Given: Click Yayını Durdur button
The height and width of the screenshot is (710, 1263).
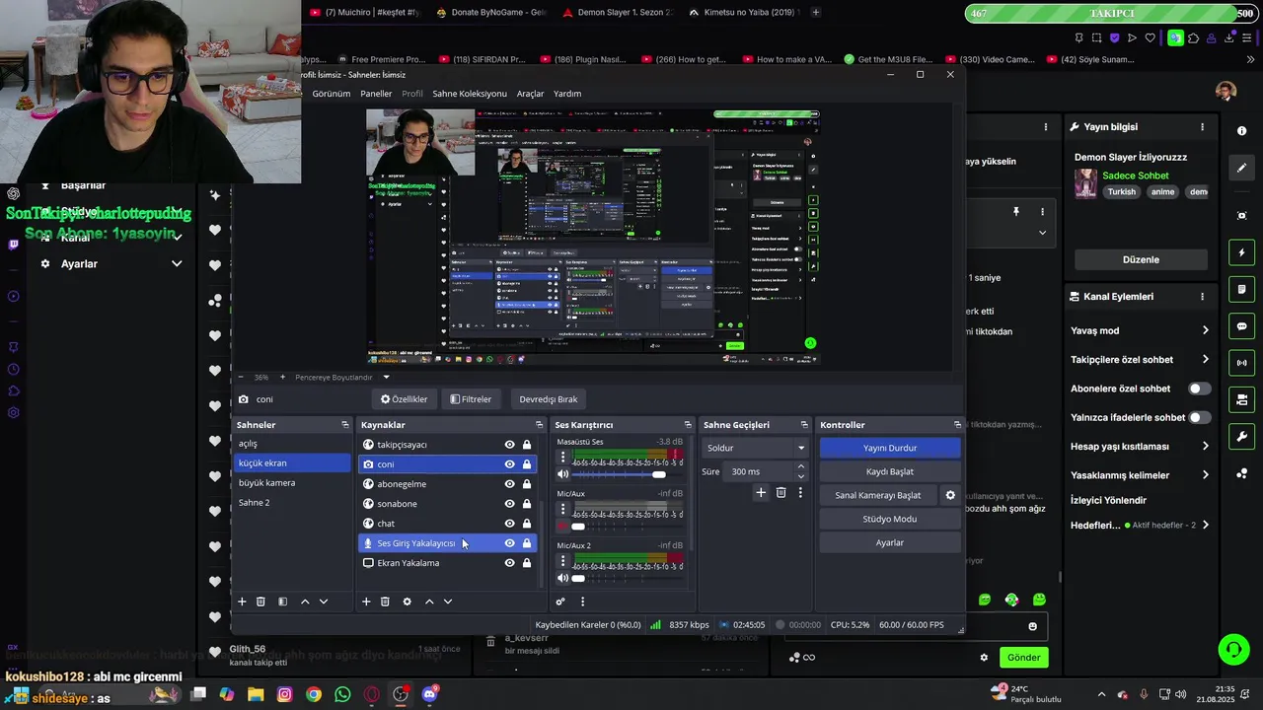Looking at the screenshot, I should pos(890,448).
